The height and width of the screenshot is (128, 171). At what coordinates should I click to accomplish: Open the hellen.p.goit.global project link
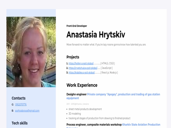tap(81, 64)
